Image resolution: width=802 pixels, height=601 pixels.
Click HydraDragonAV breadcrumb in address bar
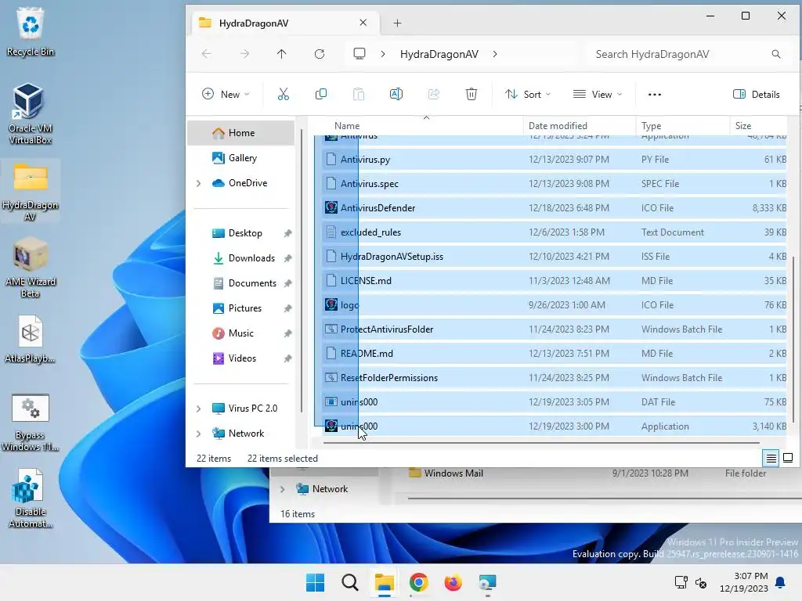(x=439, y=54)
